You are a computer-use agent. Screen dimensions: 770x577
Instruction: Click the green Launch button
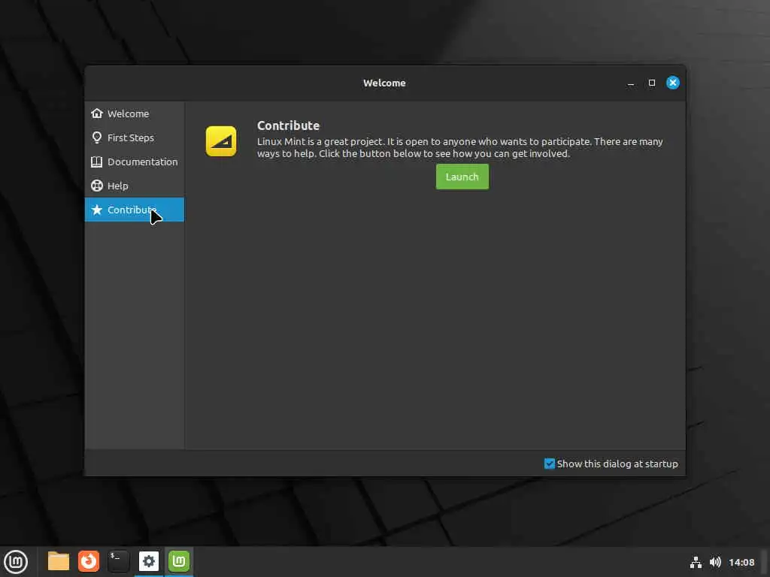click(x=462, y=177)
